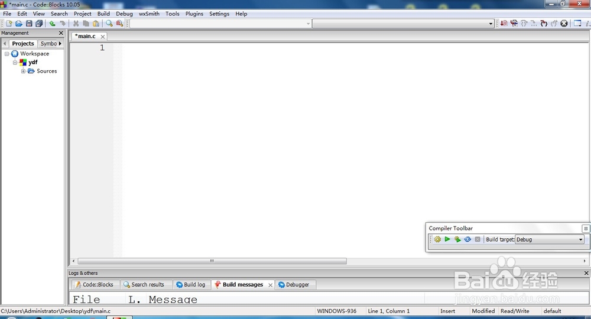This screenshot has width=591, height=319.
Task: Open the Debugging windows icon
Action: click(x=577, y=24)
